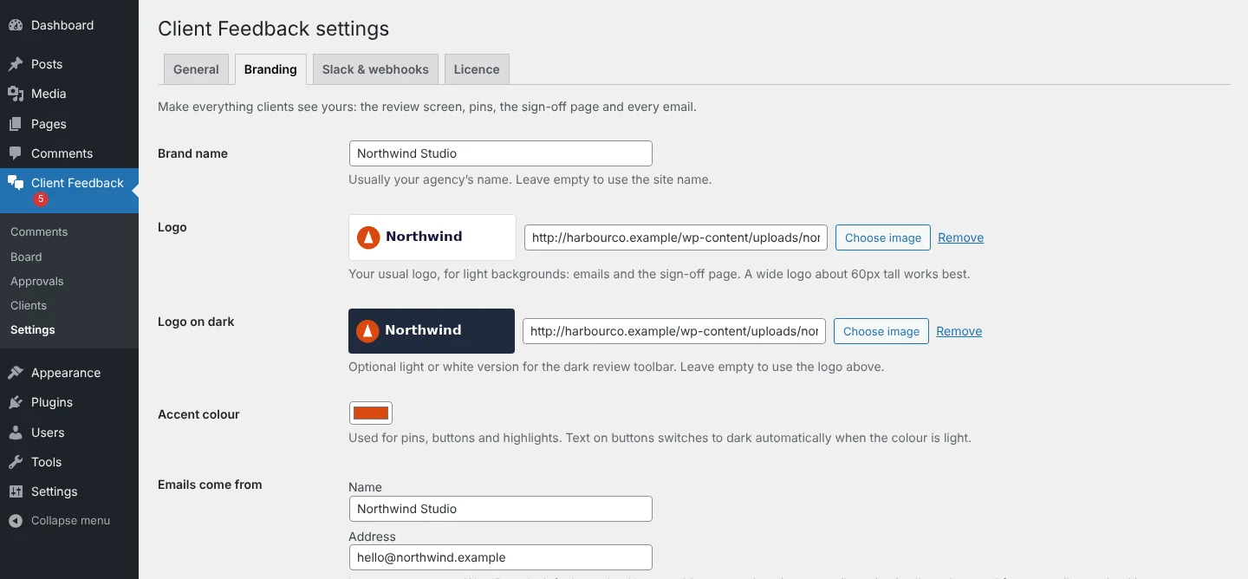Click the Emails come from label
1248x579 pixels.
(x=210, y=485)
